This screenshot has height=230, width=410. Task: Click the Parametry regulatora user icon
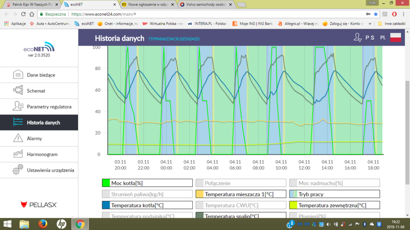point(18,107)
